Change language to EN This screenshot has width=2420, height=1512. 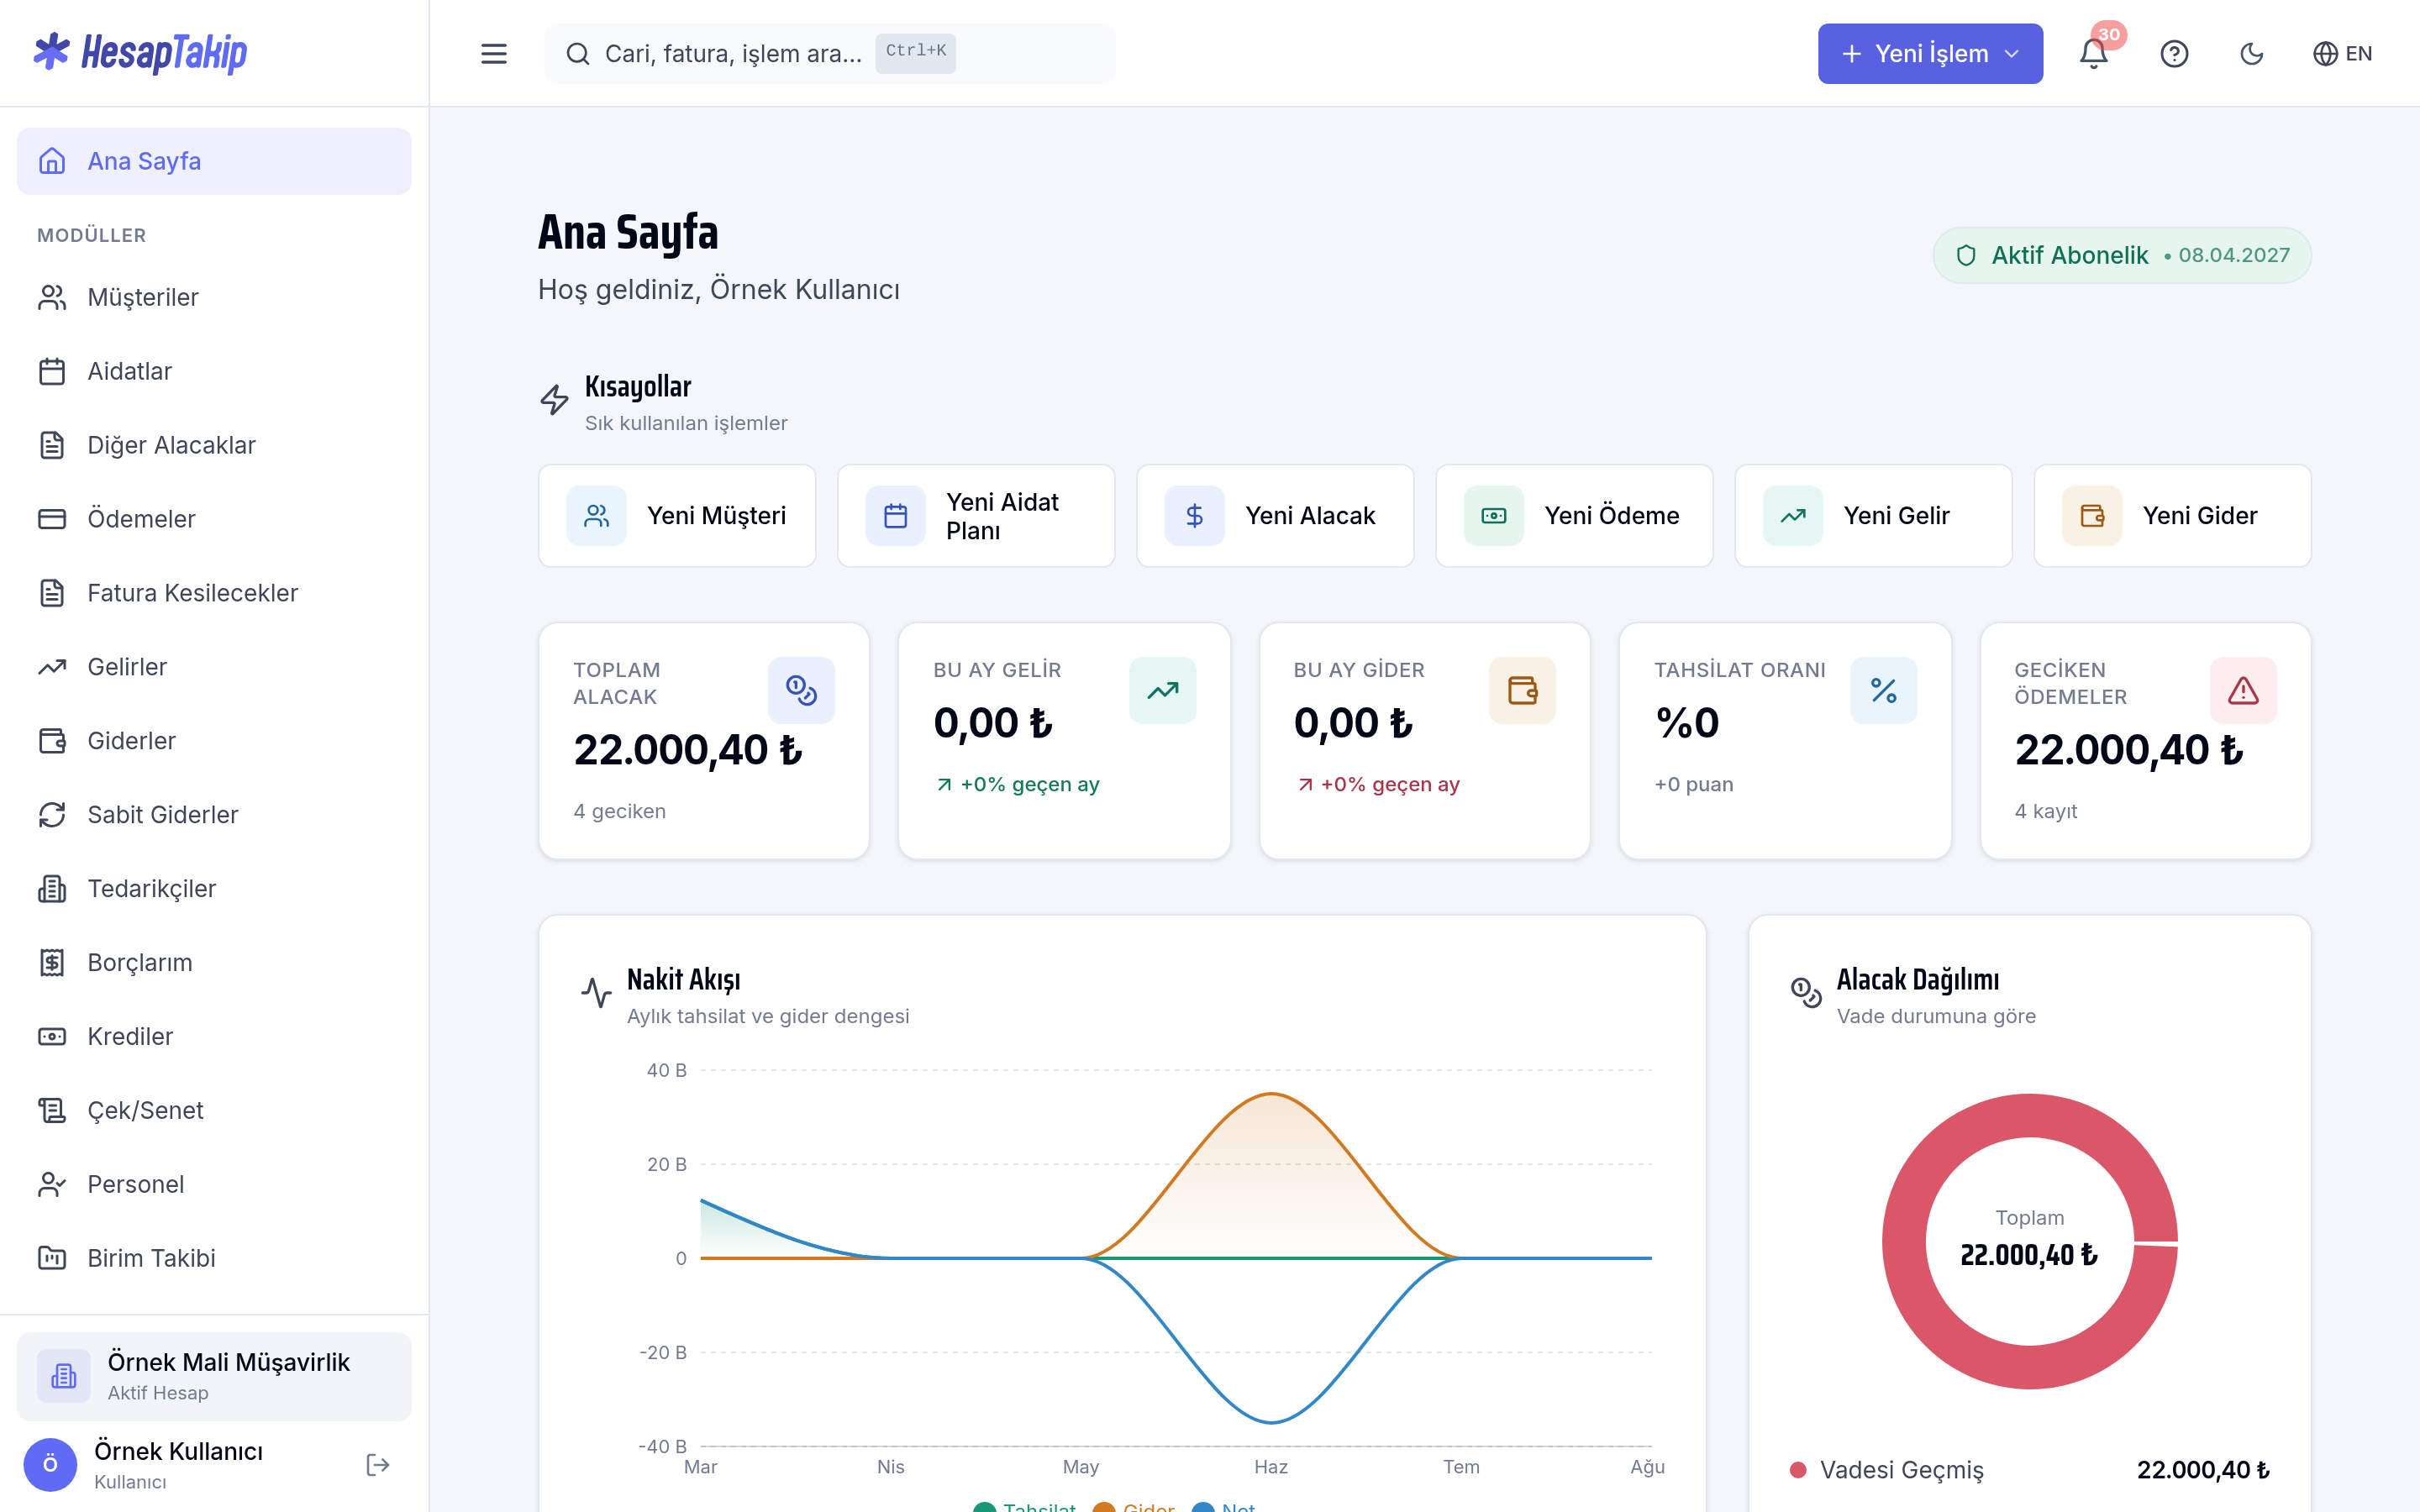pos(2342,54)
